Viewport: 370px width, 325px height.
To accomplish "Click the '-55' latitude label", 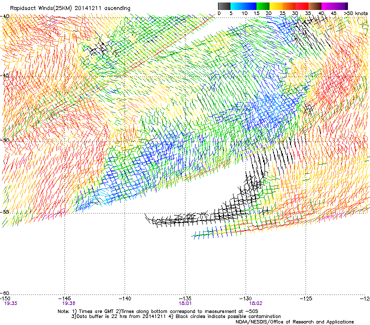I will click(x=4, y=212).
